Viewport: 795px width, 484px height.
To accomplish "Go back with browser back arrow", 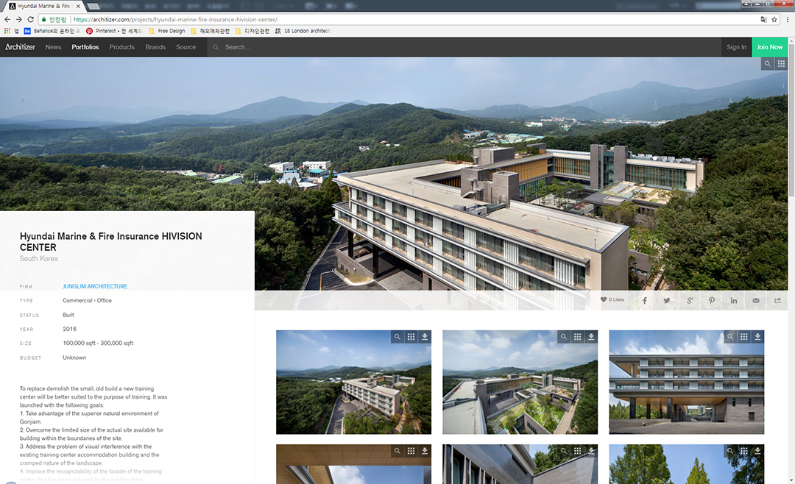I will [7, 19].
